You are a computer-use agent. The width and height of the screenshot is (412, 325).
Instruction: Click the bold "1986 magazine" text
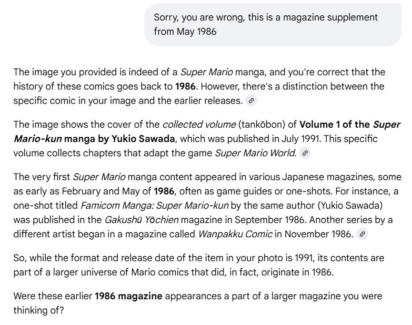[129, 296]
